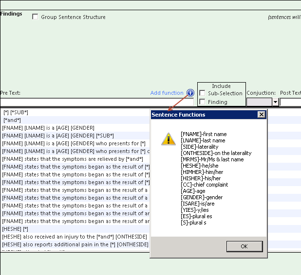301x275 pixels.
Task: Click the warning icon in Sentence Functions dialog
Action: tap(169, 139)
